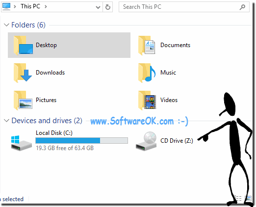Select the This PC breadcrumb text
Image resolution: width=256 pixels, height=207 pixels.
pos(30,6)
